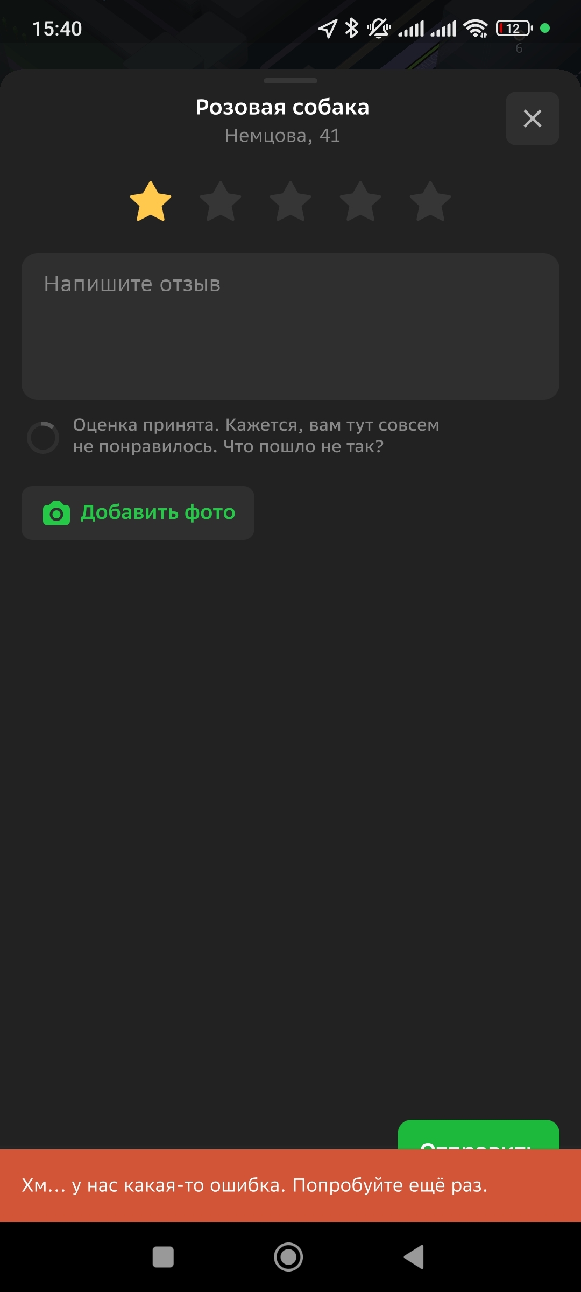Close the Розовая собака review sheet
Image resolution: width=581 pixels, height=1292 pixels.
532,118
